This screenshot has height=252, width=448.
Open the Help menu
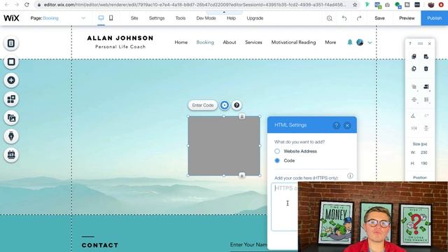(231, 18)
